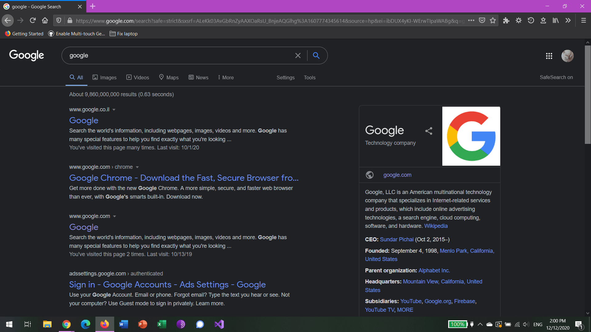This screenshot has height=332, width=591.
Task: Click the PowerPoint icon in taskbar
Action: coord(143,324)
